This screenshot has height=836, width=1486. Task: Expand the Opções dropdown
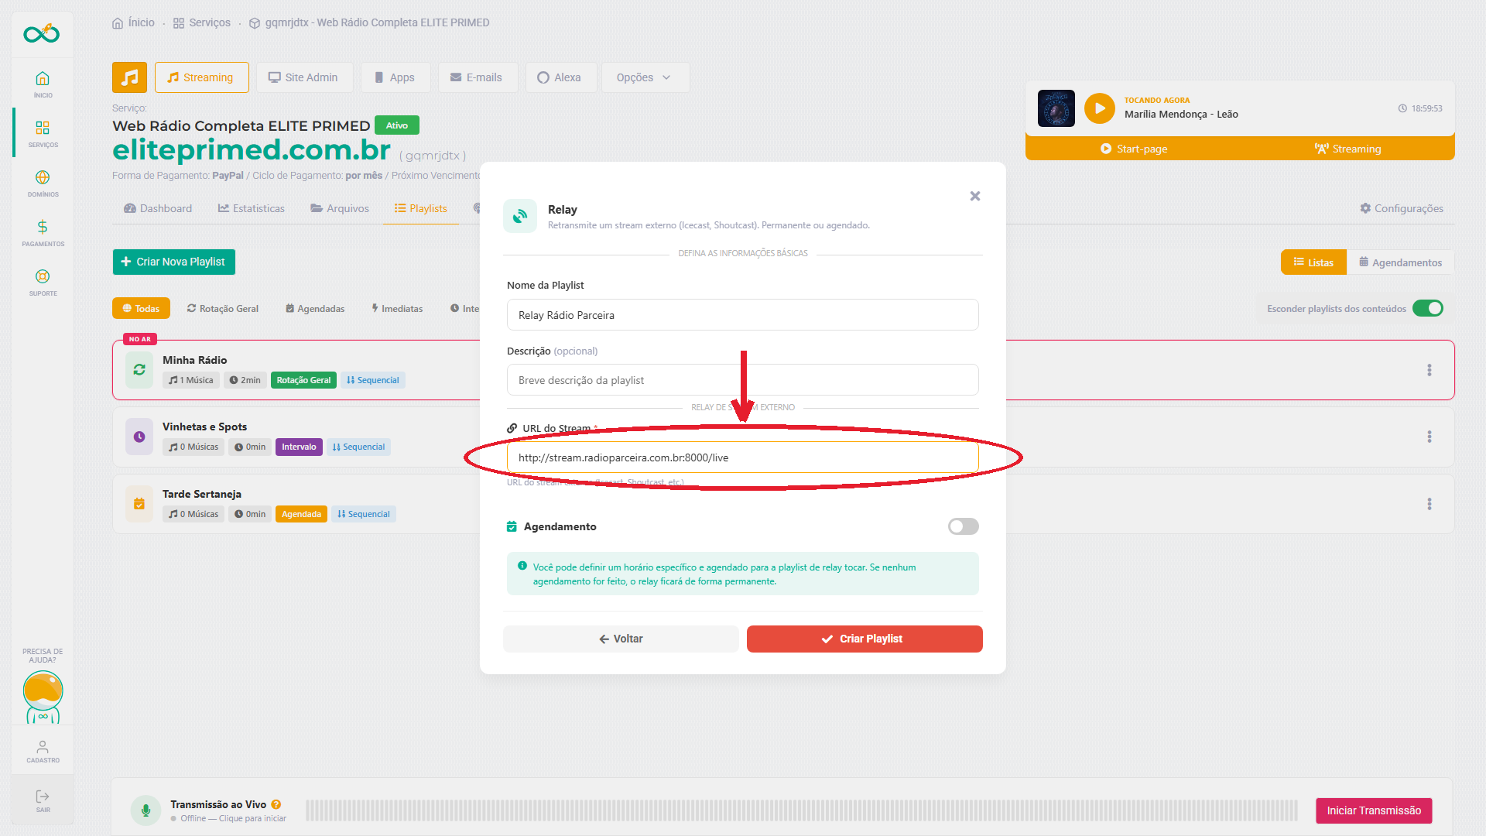click(x=644, y=77)
